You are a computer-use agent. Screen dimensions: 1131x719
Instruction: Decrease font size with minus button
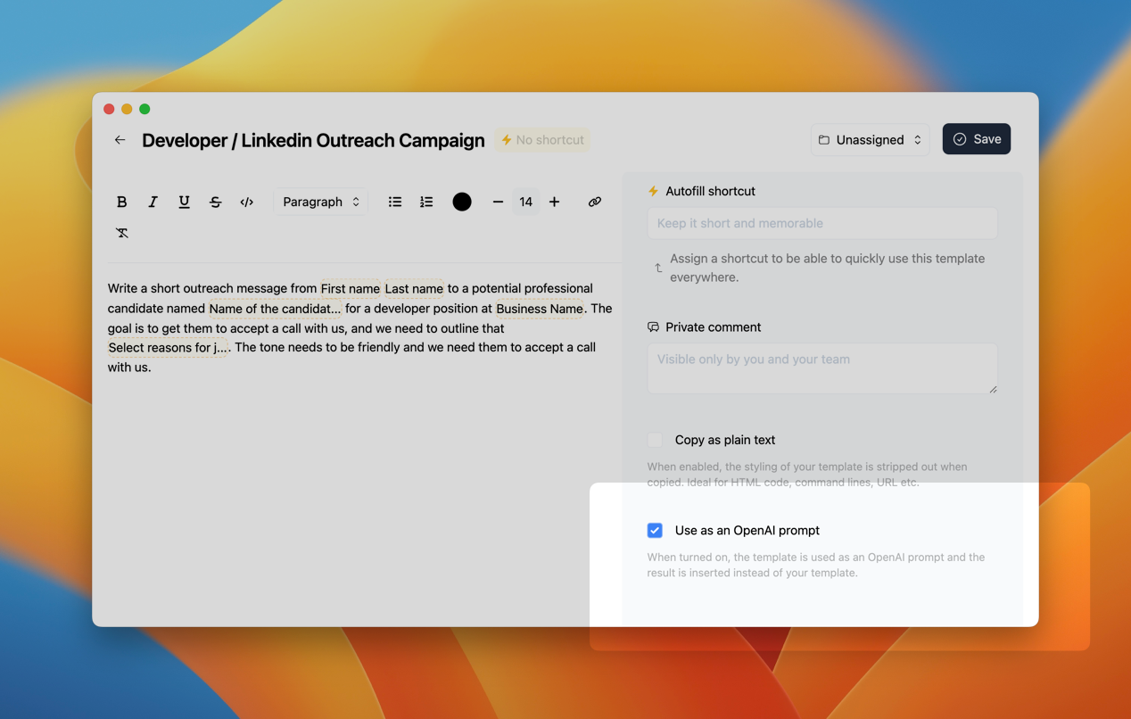click(498, 202)
